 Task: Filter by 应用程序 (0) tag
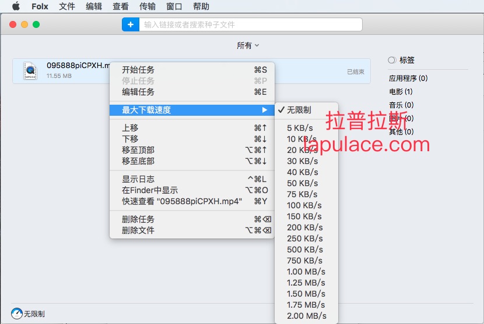pos(408,78)
